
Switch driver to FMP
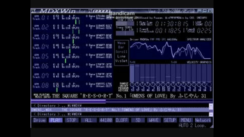152,40
